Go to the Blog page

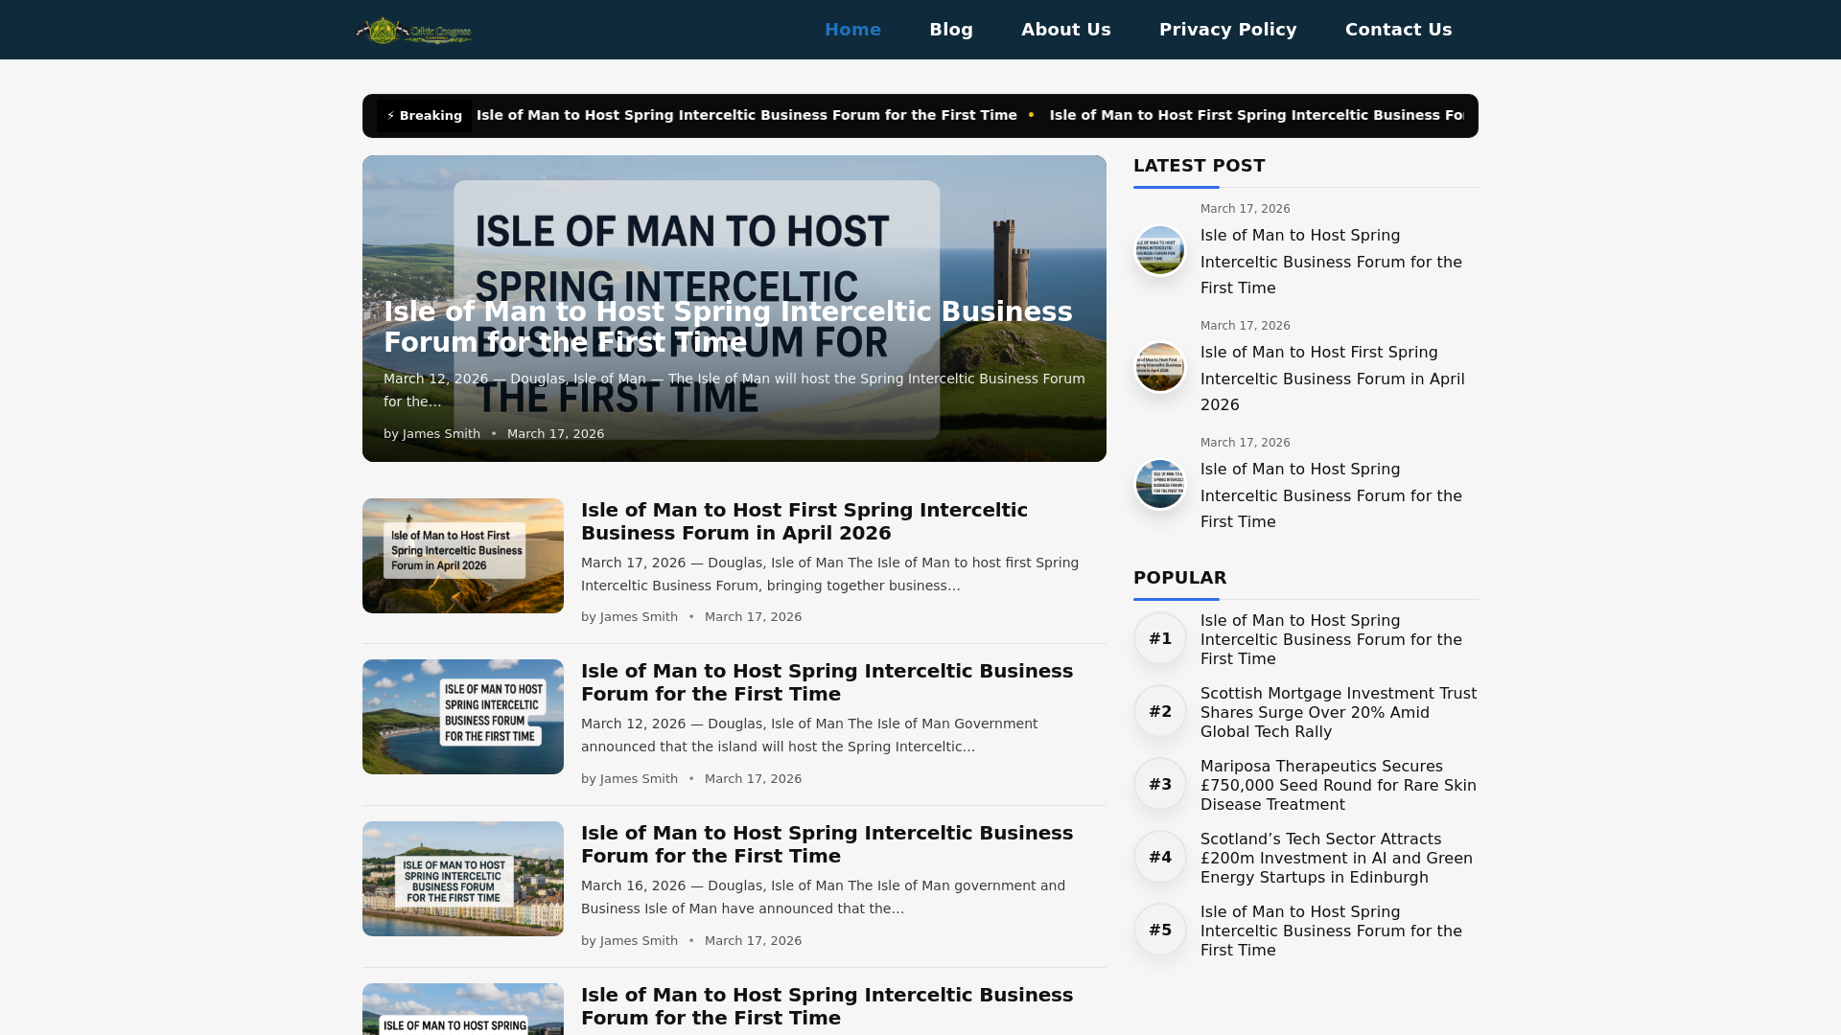951,30
